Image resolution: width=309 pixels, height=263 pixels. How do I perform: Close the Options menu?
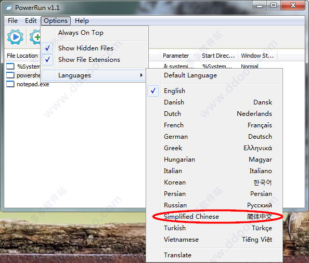tap(56, 21)
